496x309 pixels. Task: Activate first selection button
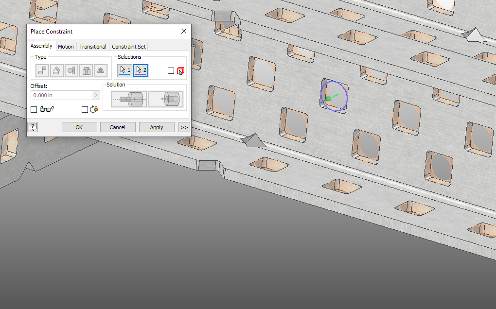[x=124, y=70]
